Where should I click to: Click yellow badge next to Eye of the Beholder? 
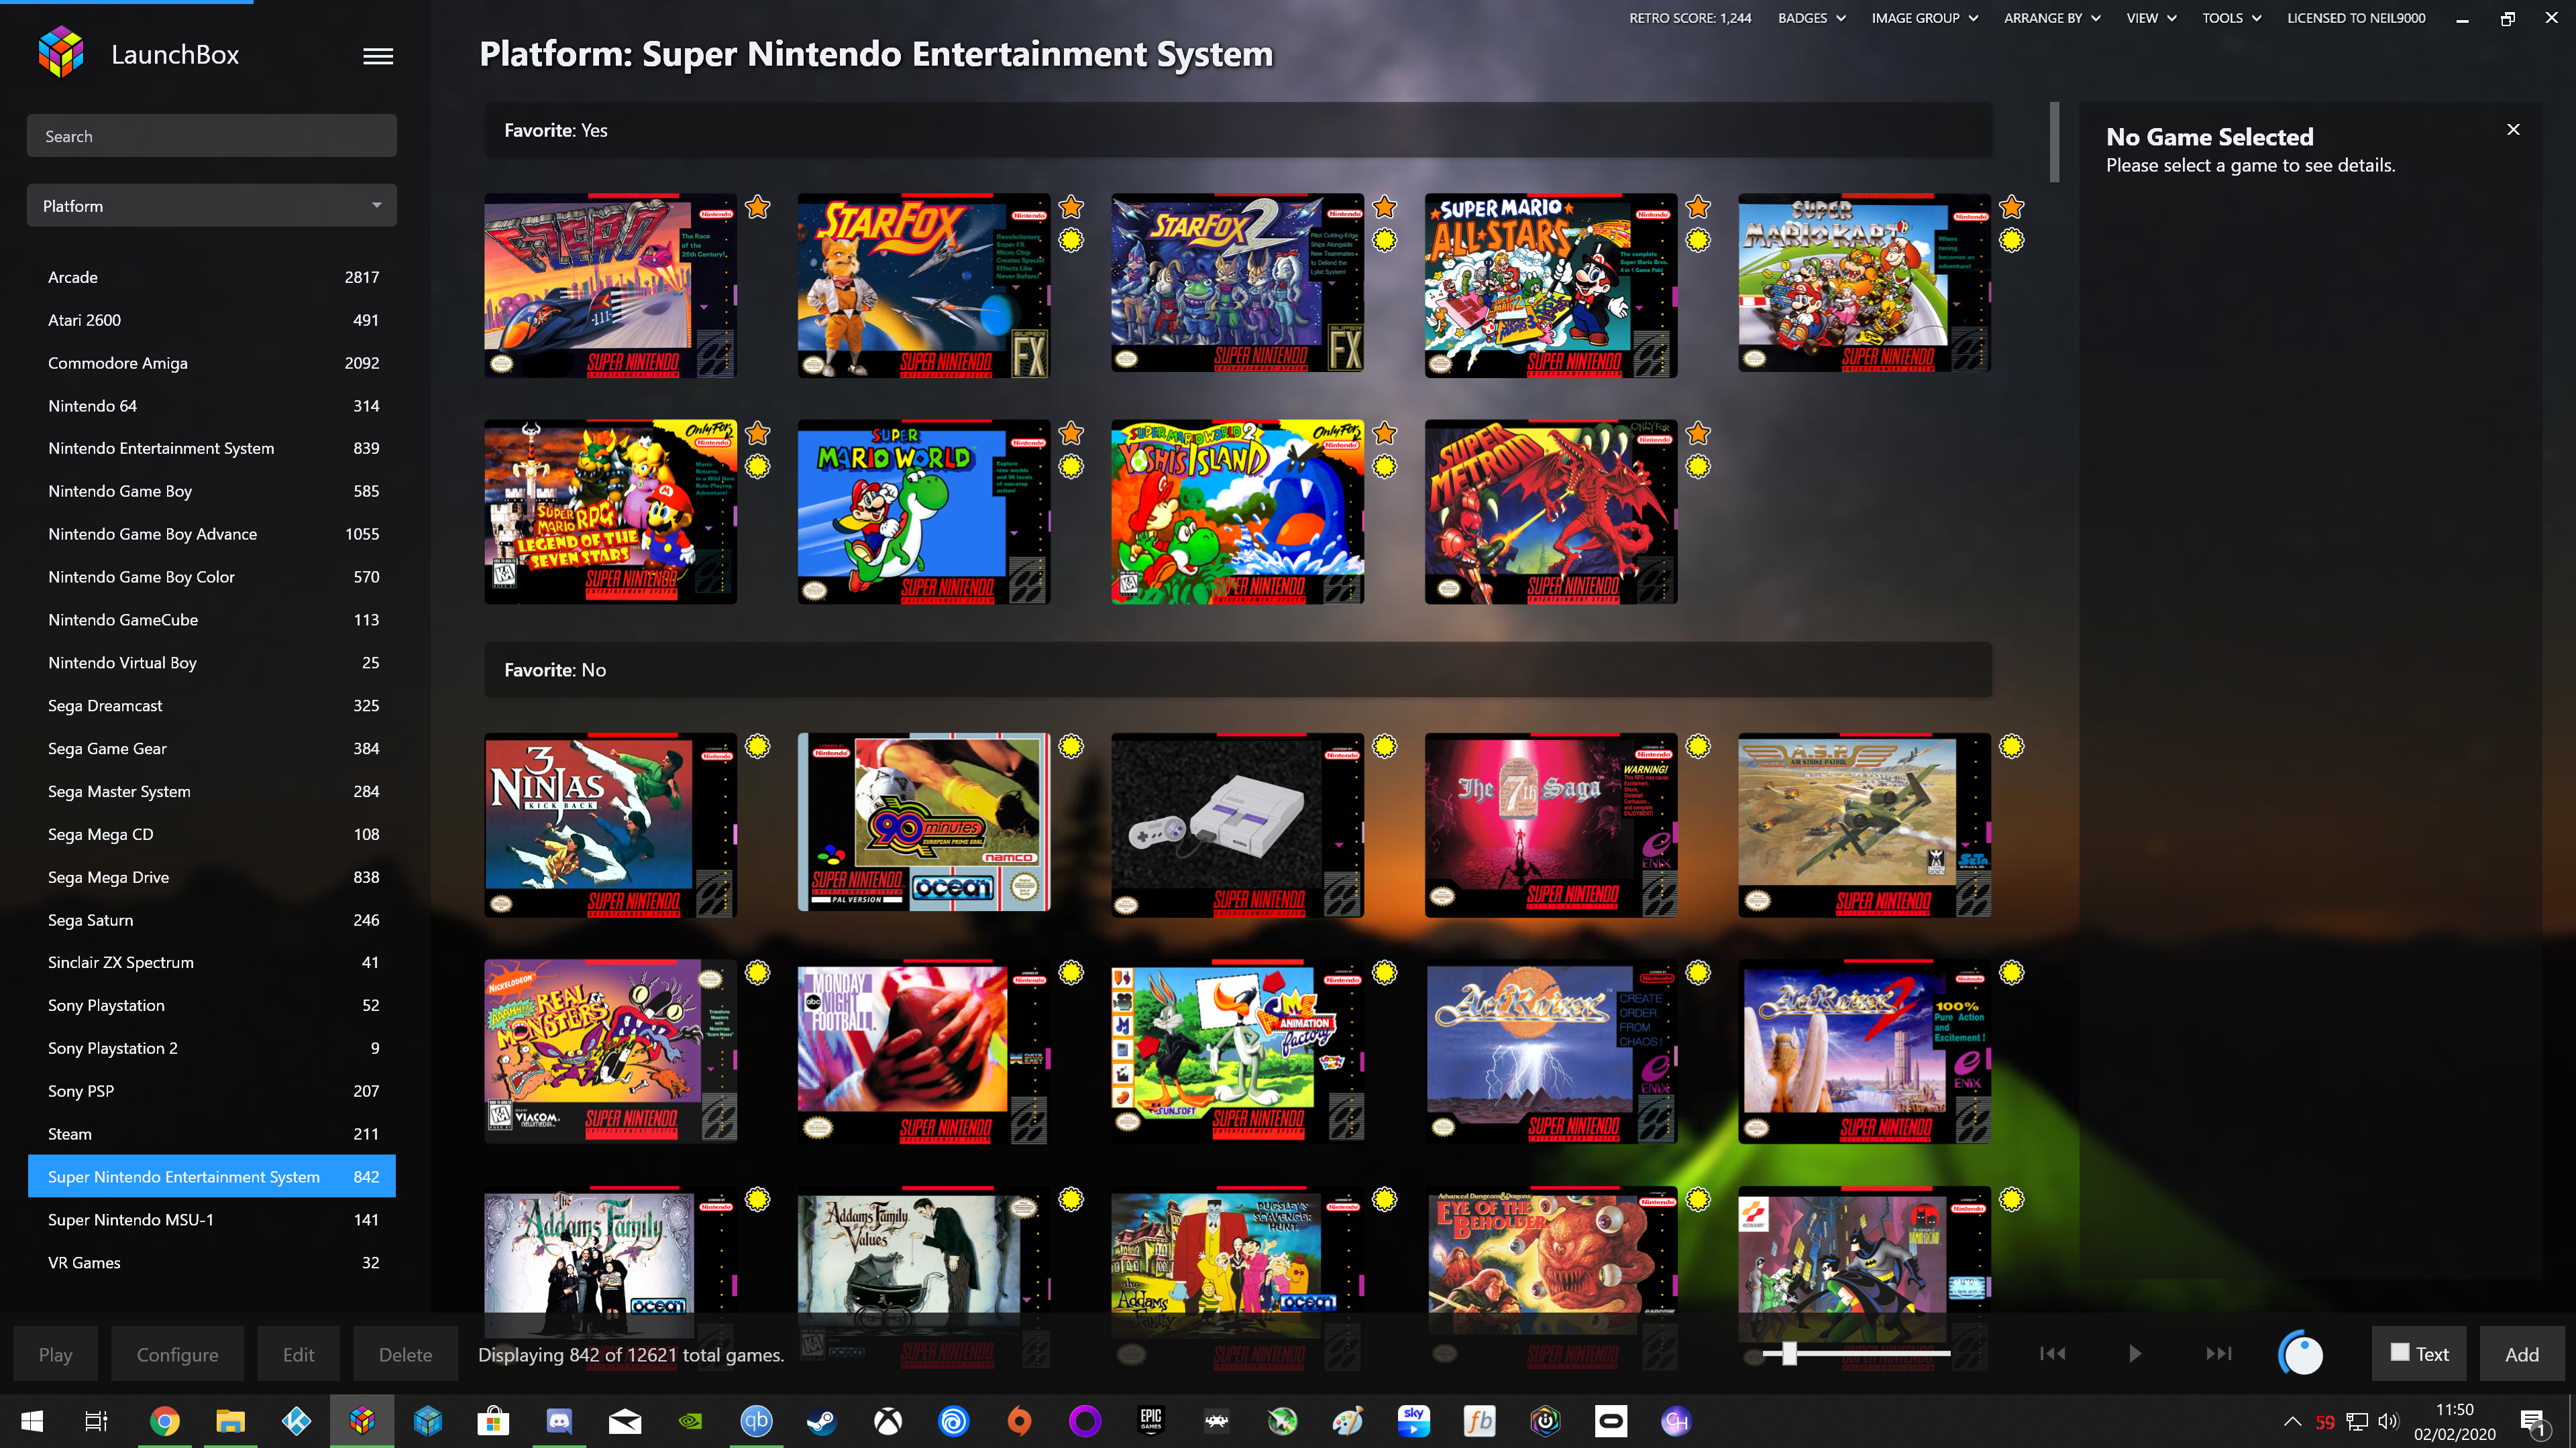coord(1698,1199)
